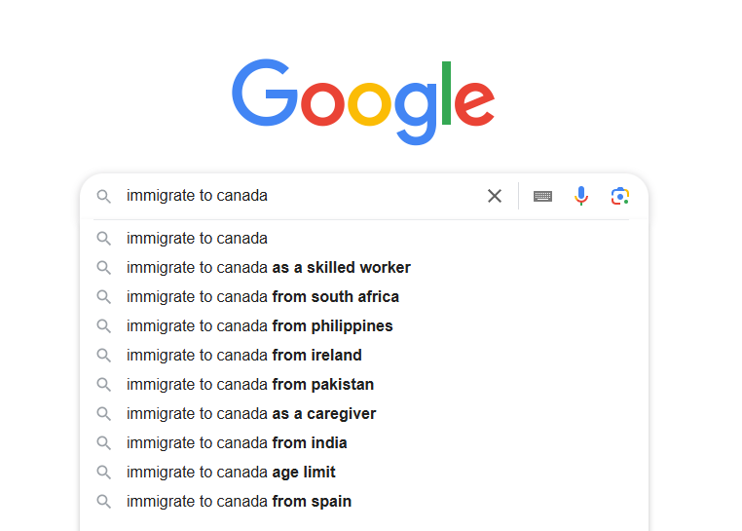Viewport: 742px width, 531px height.
Task: Pick the 'from philippines' suggestion
Action: 260,326
